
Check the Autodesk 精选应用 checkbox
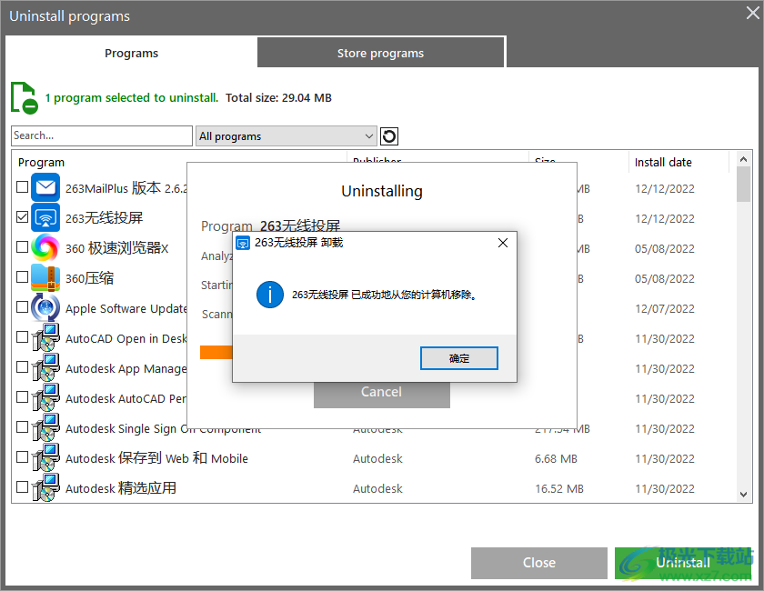[22, 486]
